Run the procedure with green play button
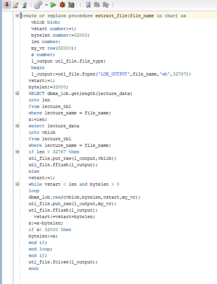This screenshot has width=217, height=284. coord(53,5)
